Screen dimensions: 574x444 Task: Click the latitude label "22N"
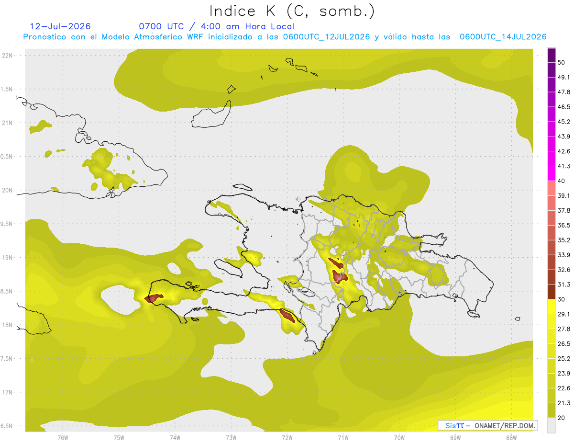[x=7, y=56]
